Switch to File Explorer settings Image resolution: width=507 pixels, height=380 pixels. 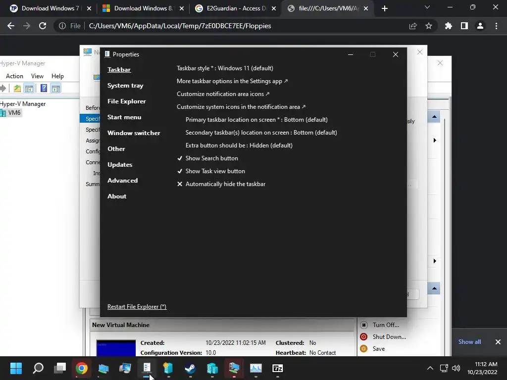[x=126, y=101]
